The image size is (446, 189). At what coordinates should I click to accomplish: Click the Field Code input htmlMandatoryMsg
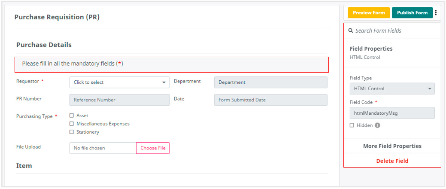tap(392, 113)
